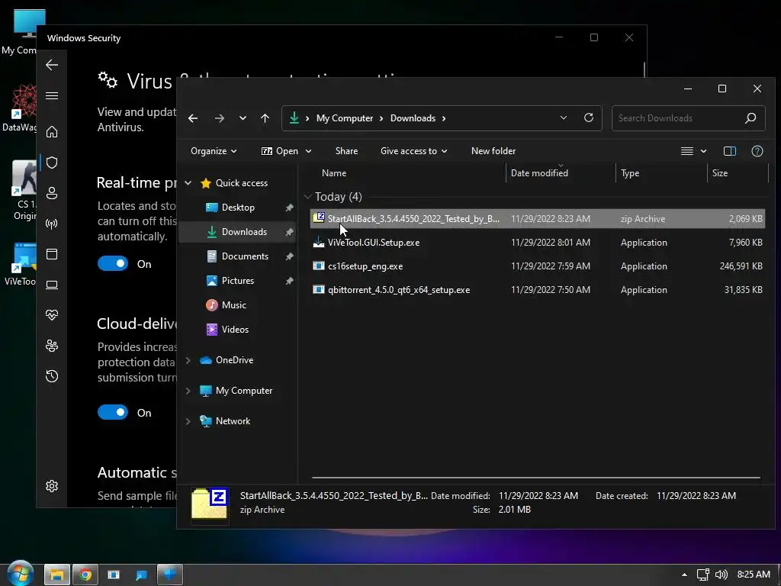Turn off Real-time protection toggle

pyautogui.click(x=113, y=263)
